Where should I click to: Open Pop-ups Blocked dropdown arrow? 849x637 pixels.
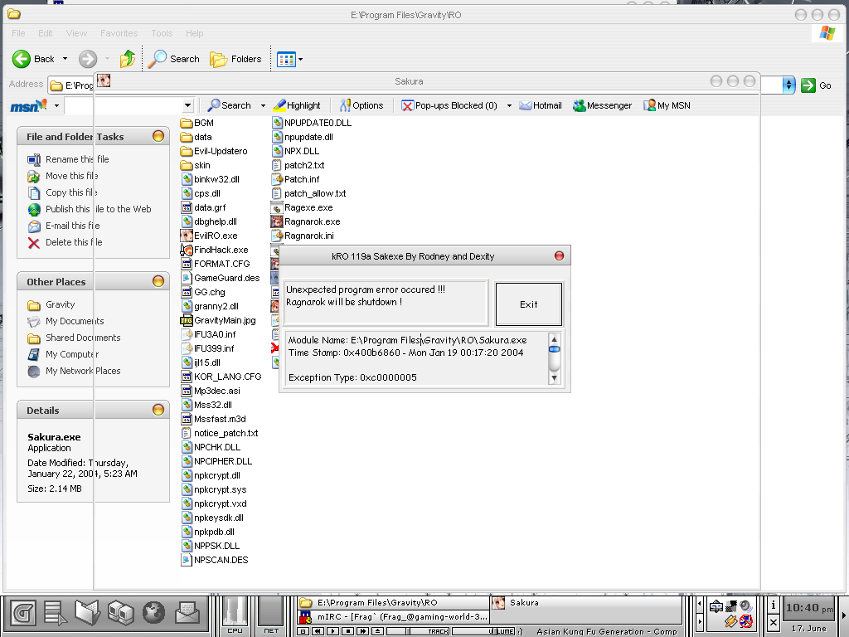[x=509, y=105]
